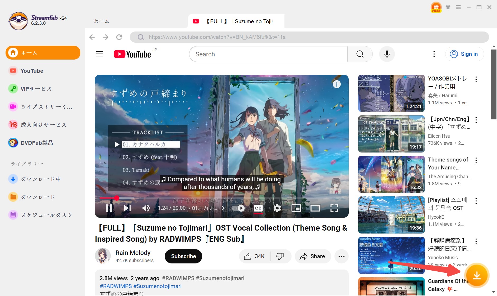This screenshot has width=497, height=296.
Task: Click the YouTube search magnifier button
Action: 360,54
